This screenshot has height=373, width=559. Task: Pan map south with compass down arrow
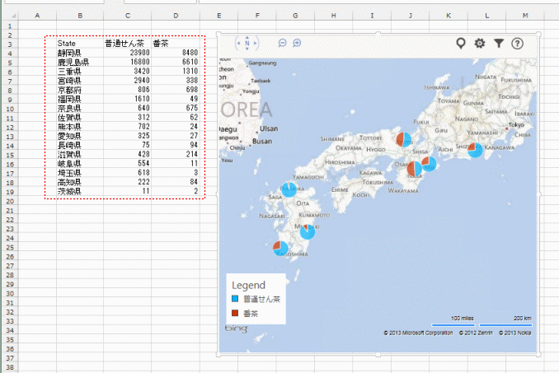click(246, 50)
